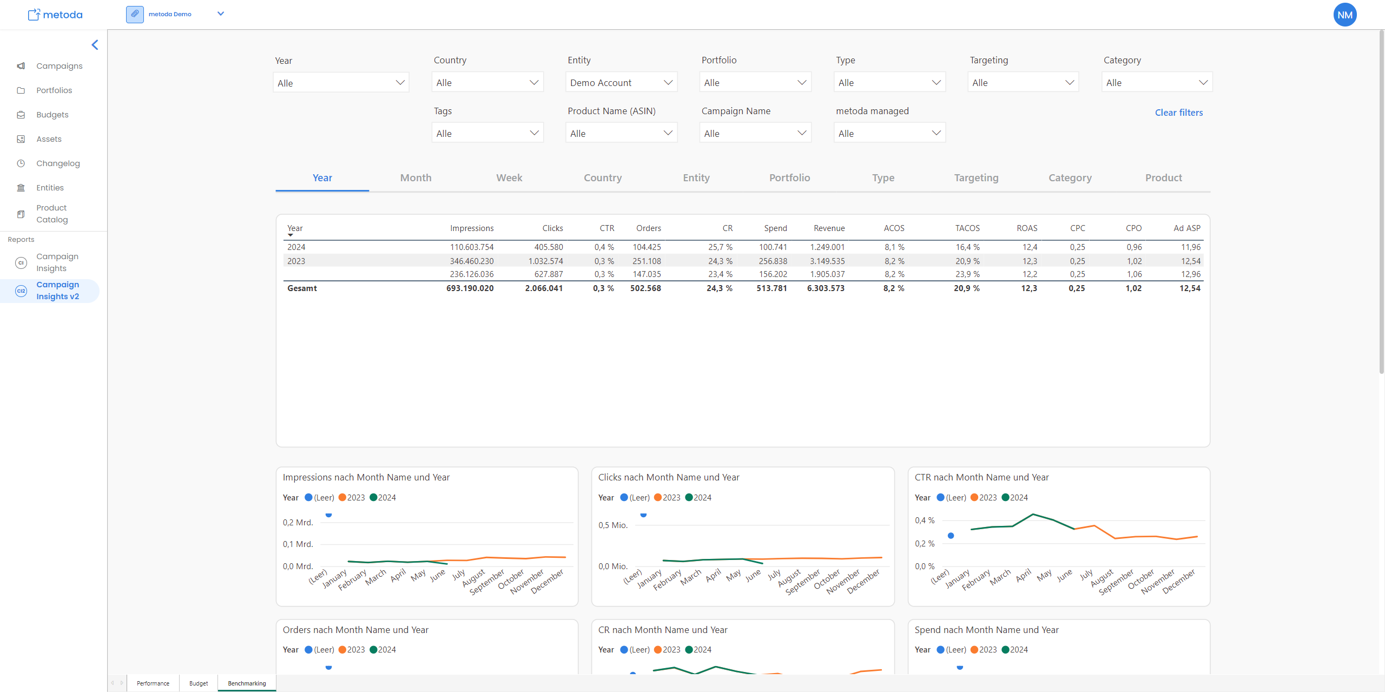Open Assets via sidebar icon

pyautogui.click(x=21, y=139)
